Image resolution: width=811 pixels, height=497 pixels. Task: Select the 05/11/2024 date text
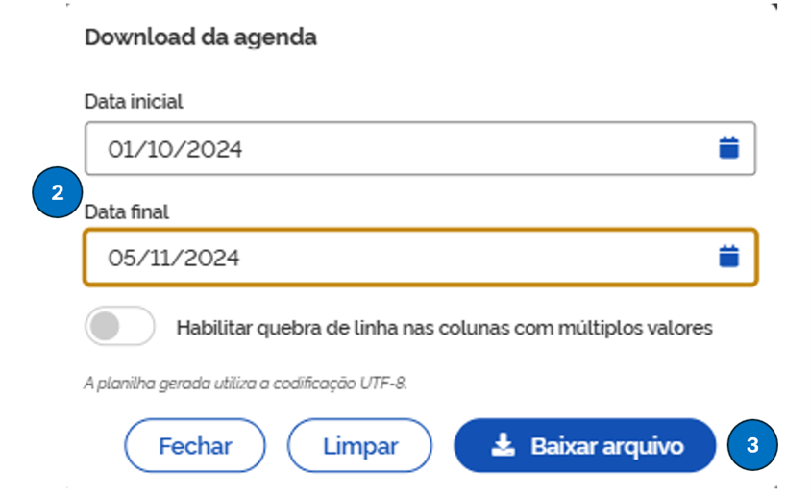pos(174,258)
